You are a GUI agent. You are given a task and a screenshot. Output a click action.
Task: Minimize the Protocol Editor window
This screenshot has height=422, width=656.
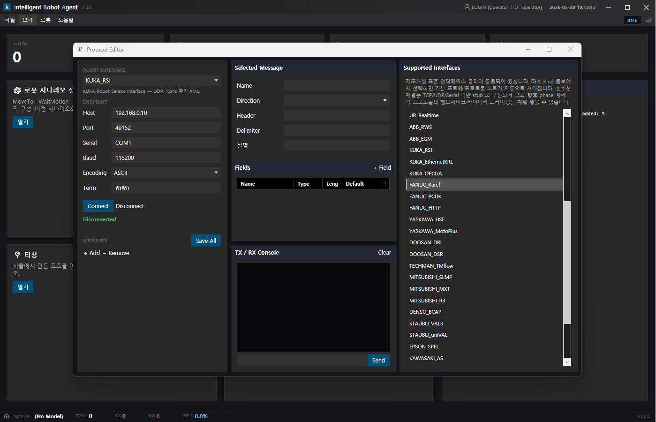[x=528, y=49]
